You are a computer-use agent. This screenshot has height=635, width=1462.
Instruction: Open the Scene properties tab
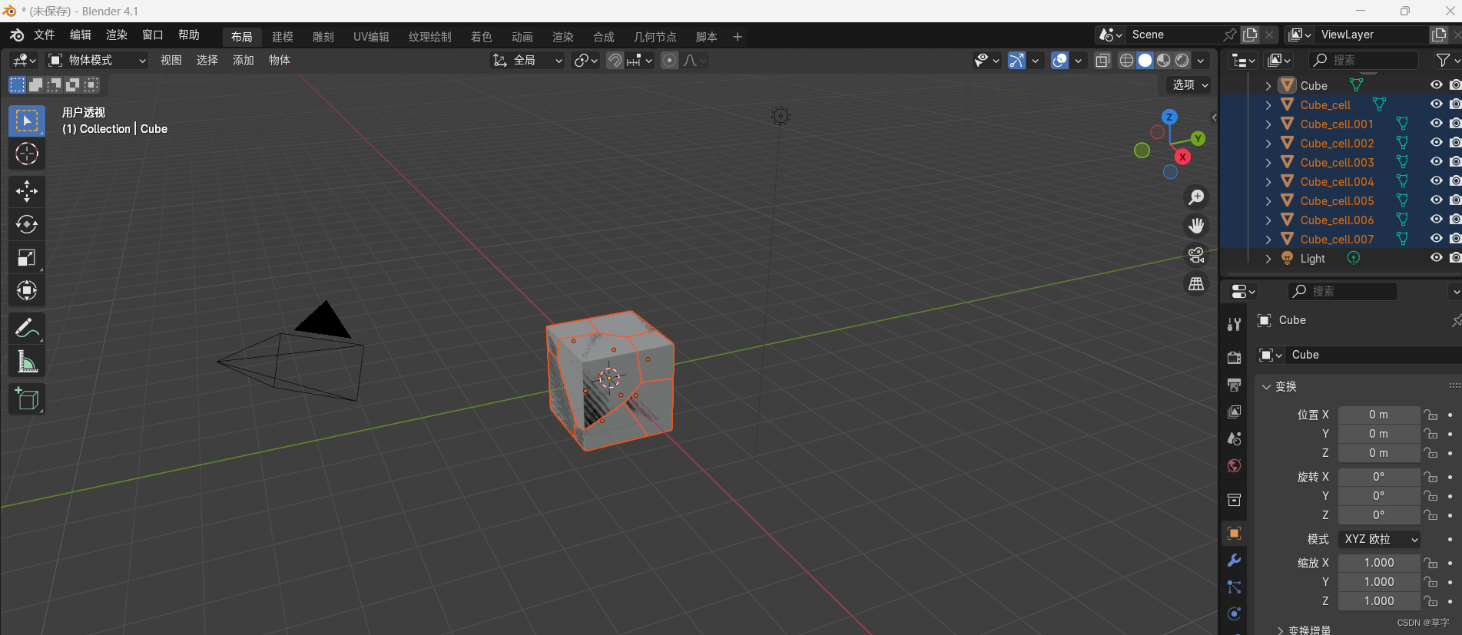point(1234,438)
